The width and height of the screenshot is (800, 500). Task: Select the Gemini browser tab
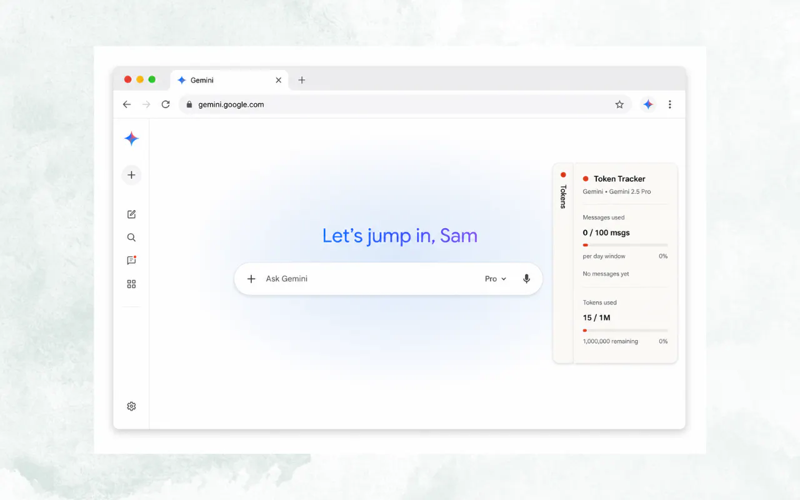coord(229,80)
